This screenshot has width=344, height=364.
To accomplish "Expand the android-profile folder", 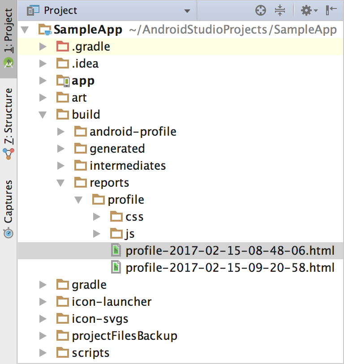I will [60, 132].
